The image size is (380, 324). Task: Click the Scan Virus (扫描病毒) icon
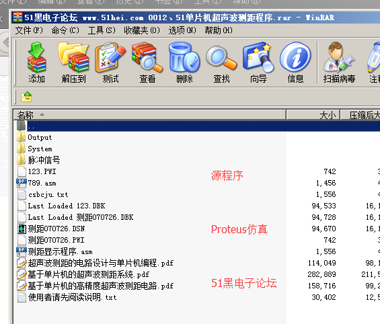tap(339, 57)
